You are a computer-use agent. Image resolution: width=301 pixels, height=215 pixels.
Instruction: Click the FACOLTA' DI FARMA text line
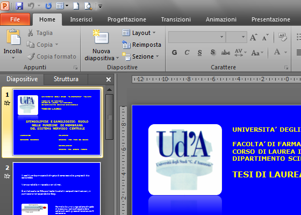[267, 144]
